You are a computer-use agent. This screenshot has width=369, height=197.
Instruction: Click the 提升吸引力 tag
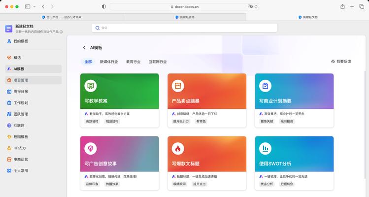(x=181, y=122)
